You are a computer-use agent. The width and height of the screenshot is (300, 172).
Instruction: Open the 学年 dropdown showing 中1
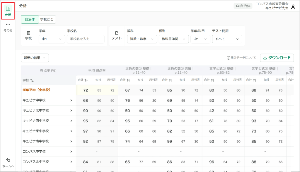coord(52,39)
